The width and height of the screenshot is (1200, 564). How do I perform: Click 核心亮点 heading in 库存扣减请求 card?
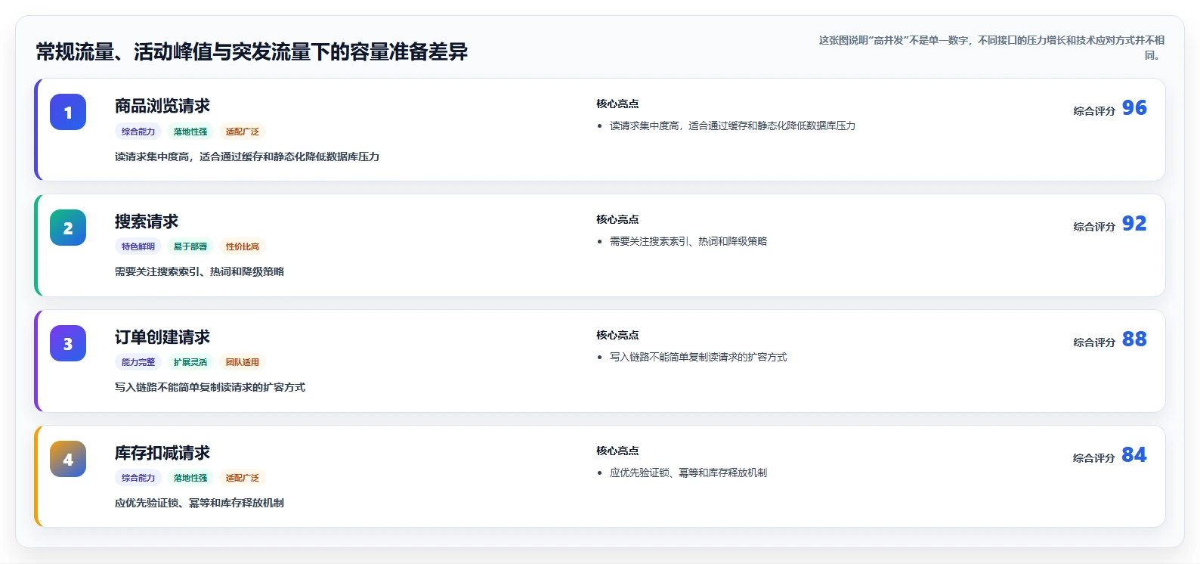[x=617, y=451]
